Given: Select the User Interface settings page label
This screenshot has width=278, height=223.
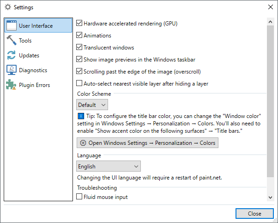Looking at the screenshot, I should click(36, 26).
